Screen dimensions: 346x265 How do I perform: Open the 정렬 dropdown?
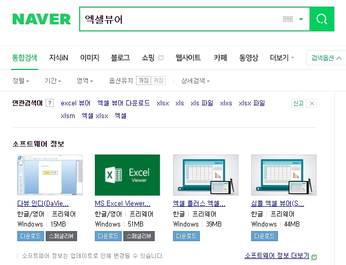coord(20,81)
